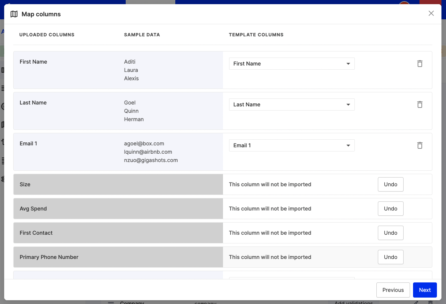The height and width of the screenshot is (304, 446).
Task: Click the Uploaded Columns header
Action: coord(47,35)
